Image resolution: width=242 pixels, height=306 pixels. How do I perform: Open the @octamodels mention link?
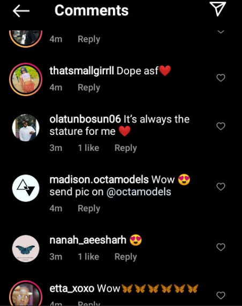point(139,192)
